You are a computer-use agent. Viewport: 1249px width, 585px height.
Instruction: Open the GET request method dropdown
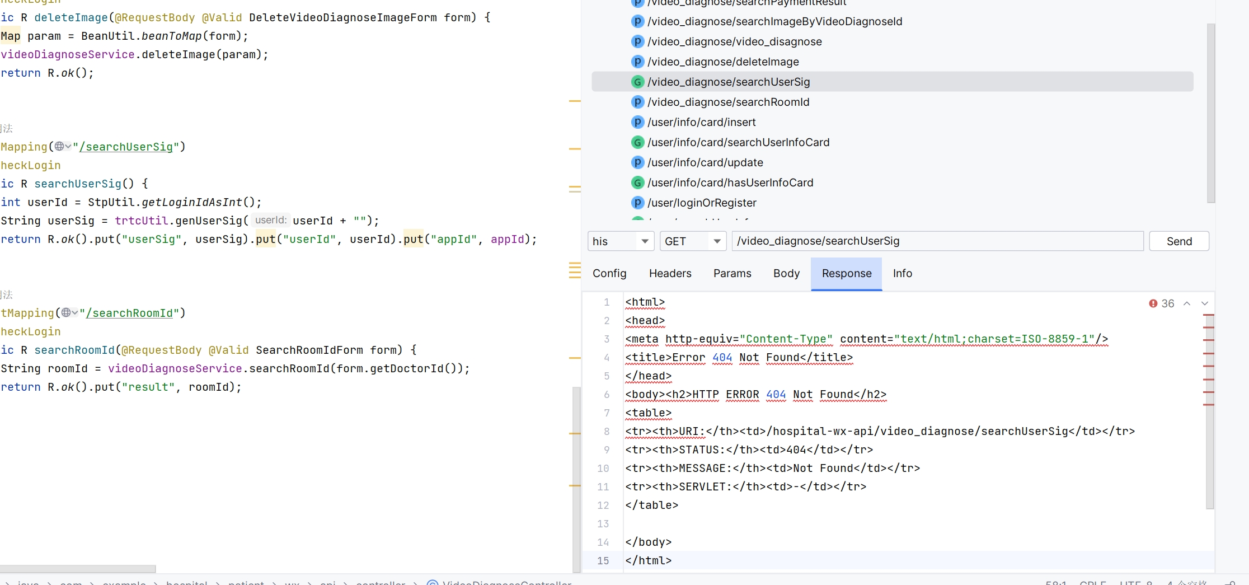click(693, 241)
